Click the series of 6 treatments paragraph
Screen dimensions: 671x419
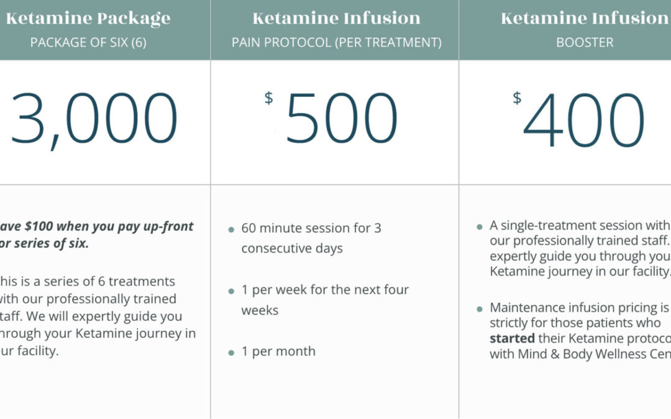point(98,316)
